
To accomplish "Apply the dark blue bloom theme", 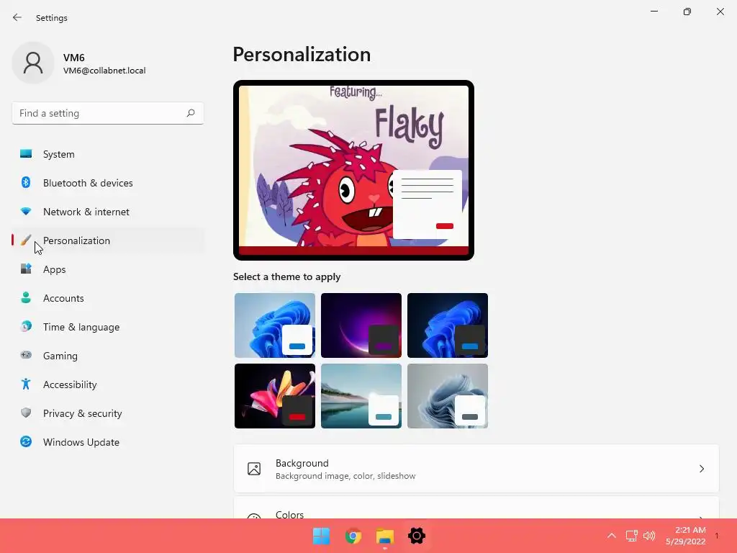I will pyautogui.click(x=448, y=325).
